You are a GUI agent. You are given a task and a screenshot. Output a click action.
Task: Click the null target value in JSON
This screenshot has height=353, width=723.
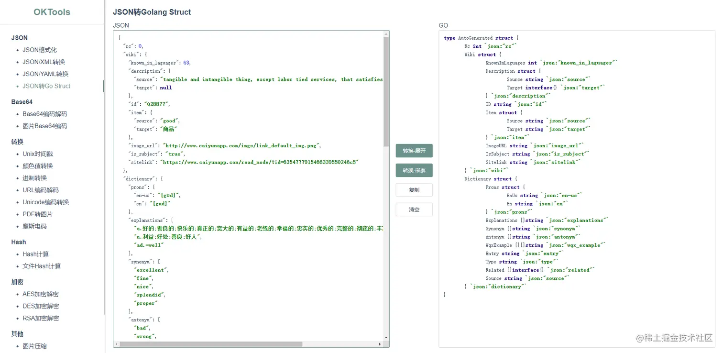(166, 88)
